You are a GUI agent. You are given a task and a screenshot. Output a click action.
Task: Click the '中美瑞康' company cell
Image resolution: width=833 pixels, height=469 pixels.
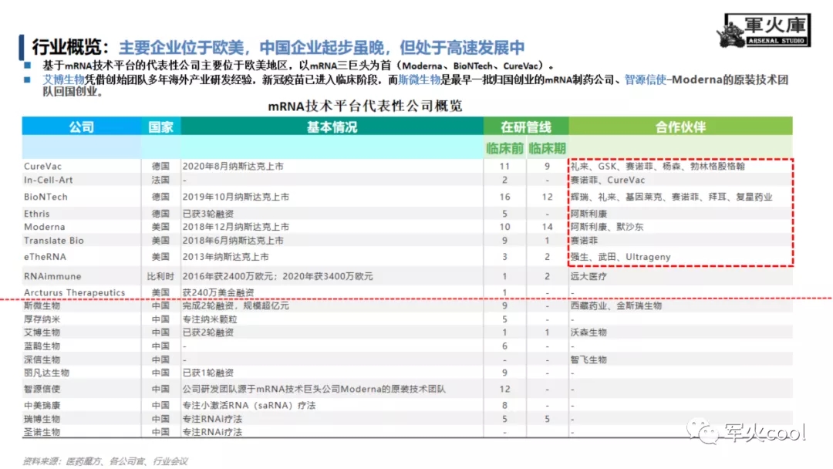(42, 405)
